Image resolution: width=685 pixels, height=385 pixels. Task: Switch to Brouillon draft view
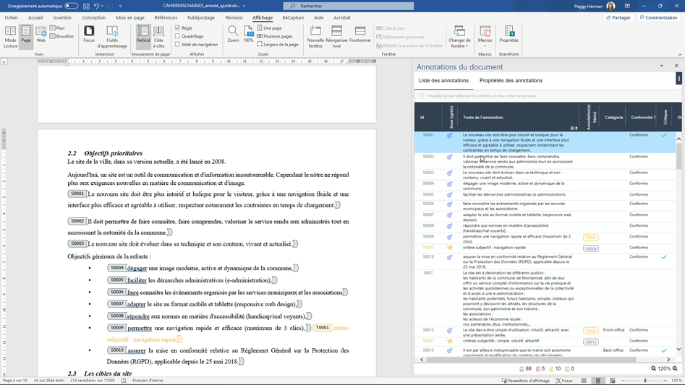61,36
